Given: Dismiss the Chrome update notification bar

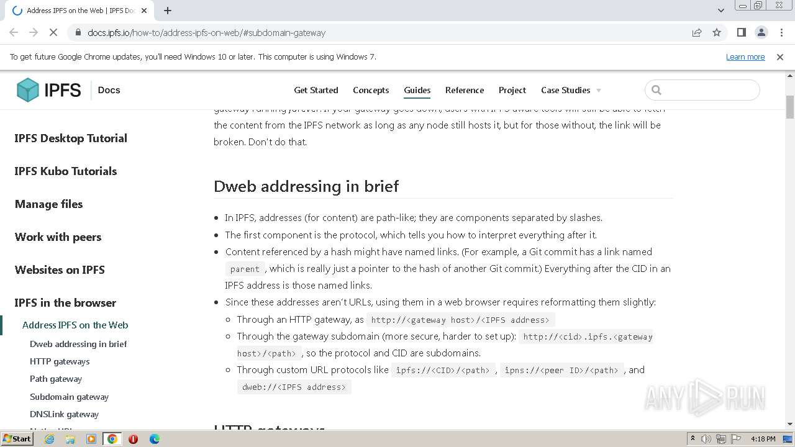Looking at the screenshot, I should click(x=780, y=57).
